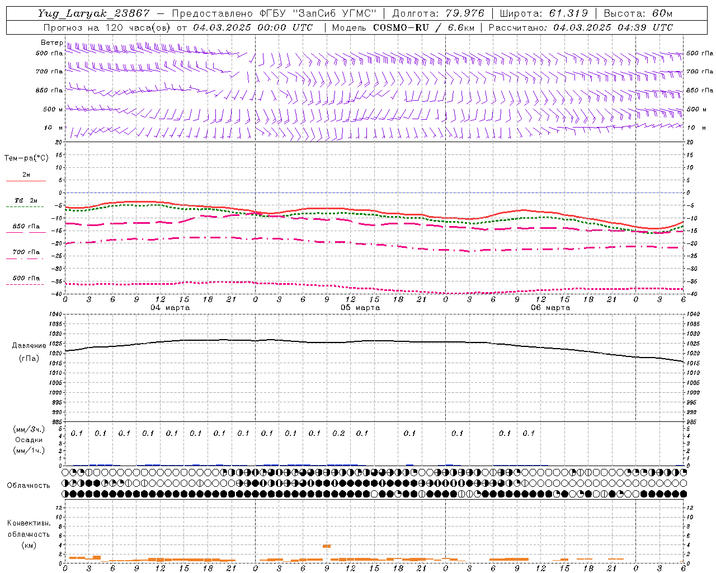
Task: Click the 850 гПа temperature legend label
Action: [26, 227]
